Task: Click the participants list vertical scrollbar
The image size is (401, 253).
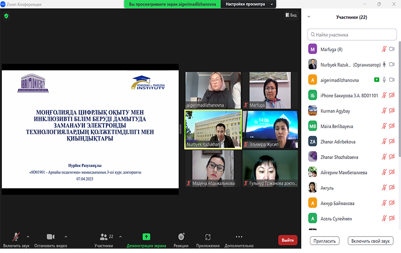Action: [x=399, y=96]
